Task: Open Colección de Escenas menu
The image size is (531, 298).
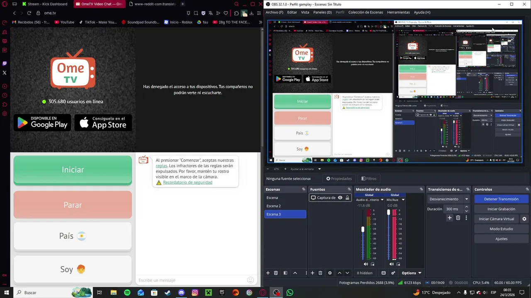Action: coord(365,12)
